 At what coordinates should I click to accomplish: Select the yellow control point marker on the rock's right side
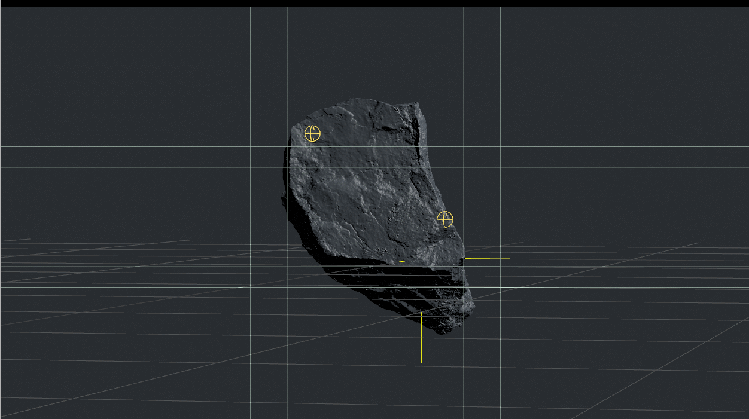pos(445,219)
